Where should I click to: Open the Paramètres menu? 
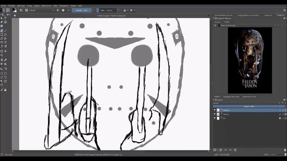64,6
